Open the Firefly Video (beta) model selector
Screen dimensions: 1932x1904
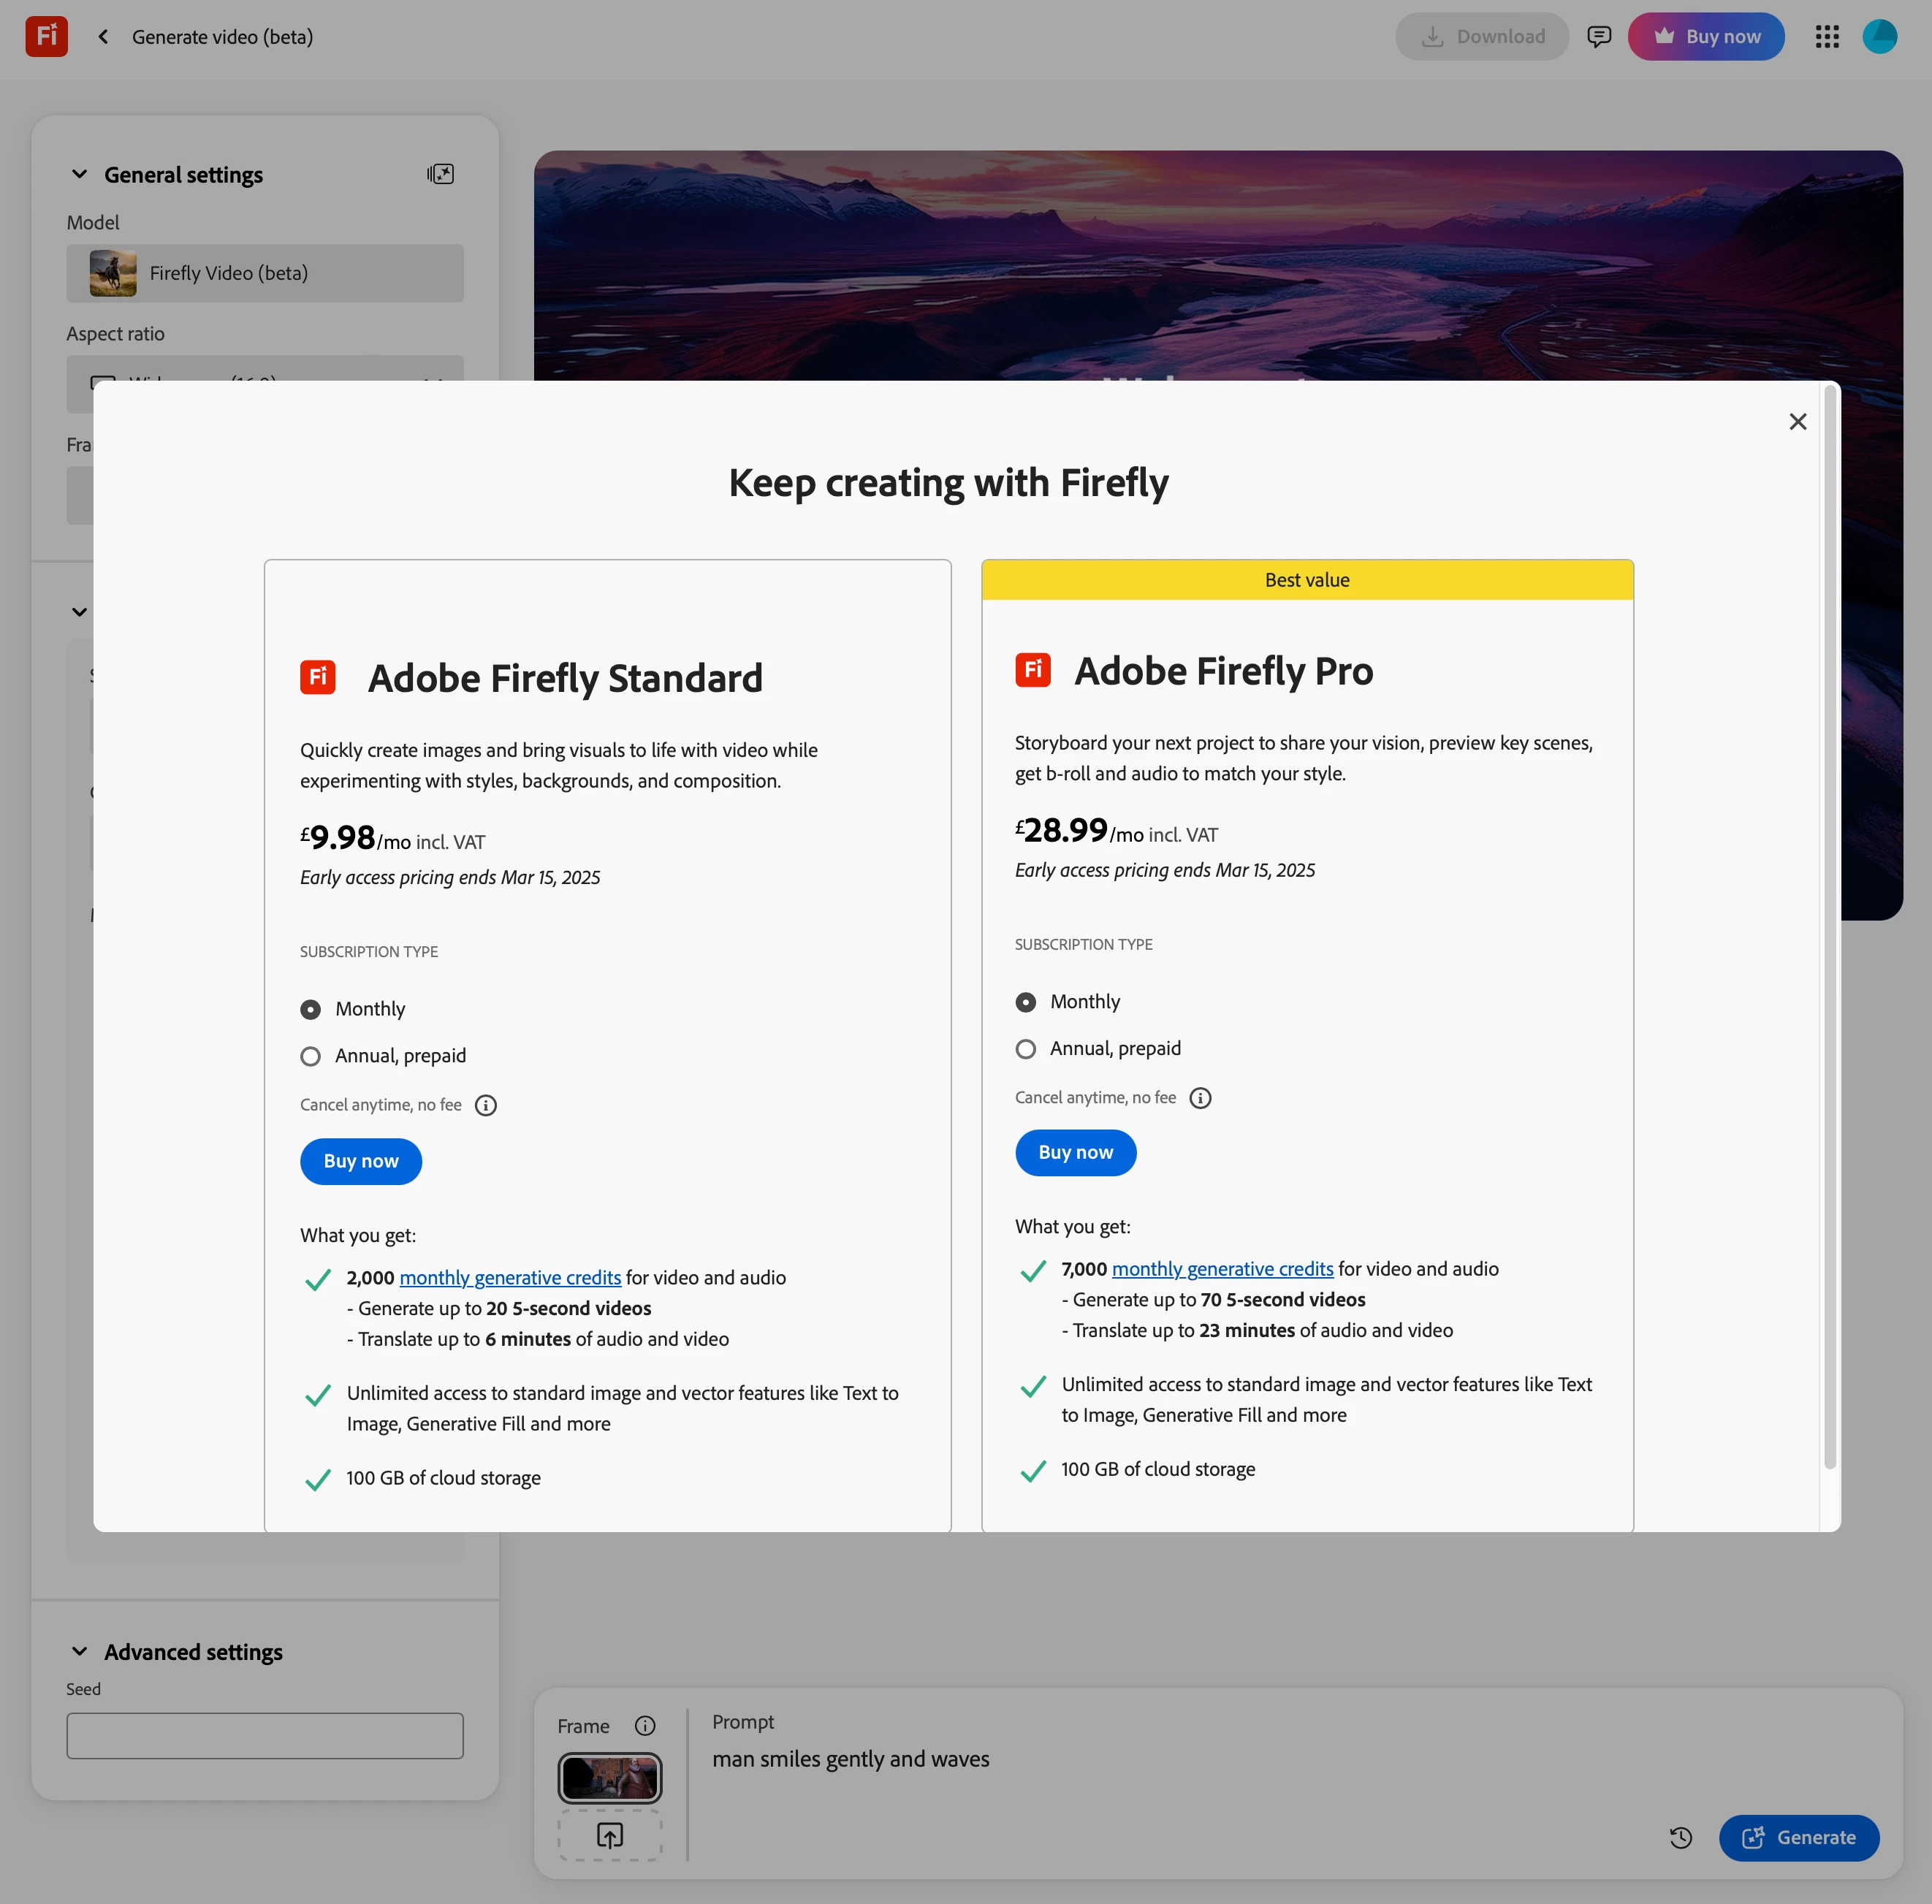(265, 273)
